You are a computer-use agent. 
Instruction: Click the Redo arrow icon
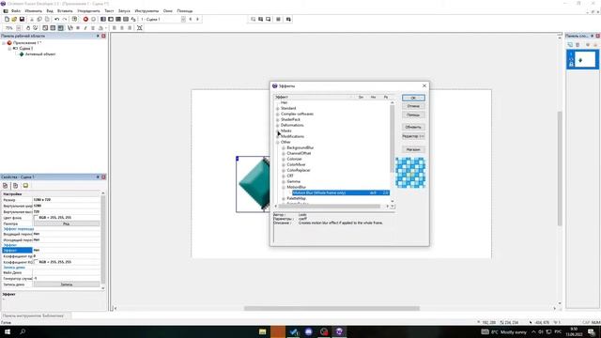[x=65, y=19]
